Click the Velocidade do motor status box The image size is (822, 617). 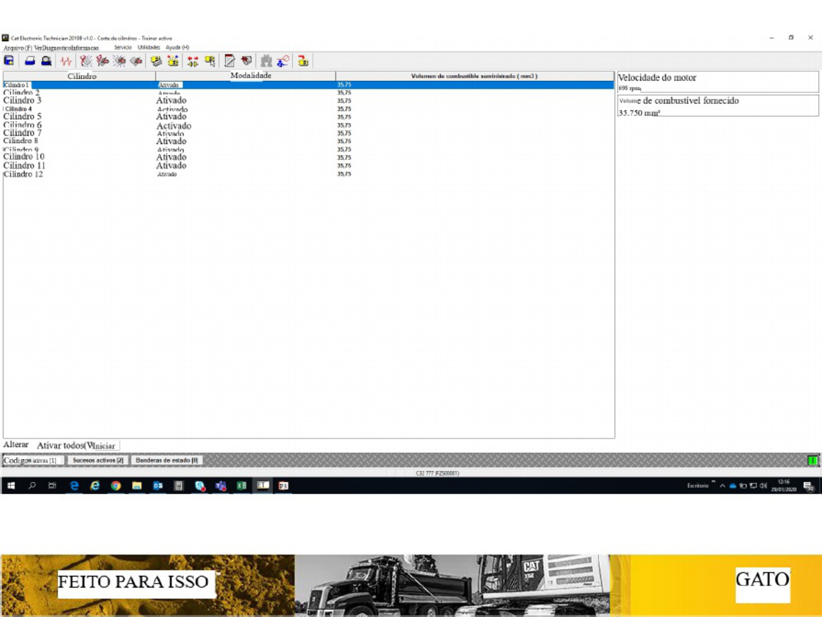717,82
